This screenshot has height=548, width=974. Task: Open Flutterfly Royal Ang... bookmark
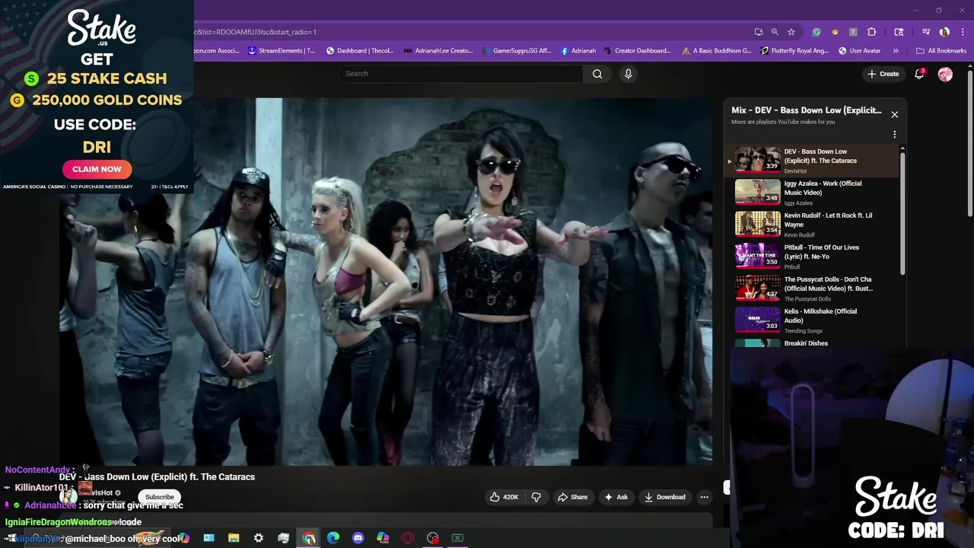point(795,51)
